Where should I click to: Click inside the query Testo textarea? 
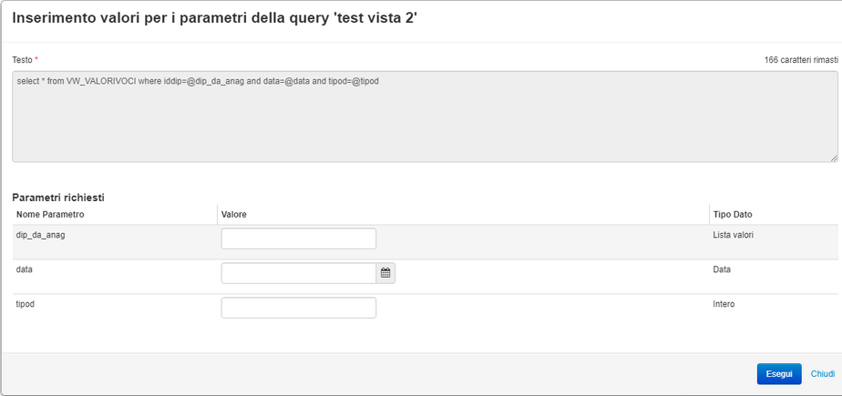tap(425, 117)
